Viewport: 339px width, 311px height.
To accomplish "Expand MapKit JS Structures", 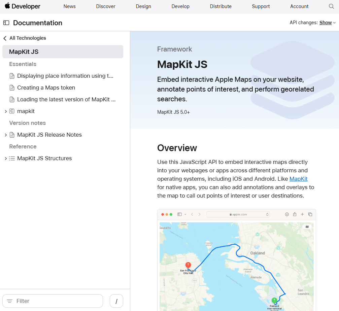I will [6, 159].
